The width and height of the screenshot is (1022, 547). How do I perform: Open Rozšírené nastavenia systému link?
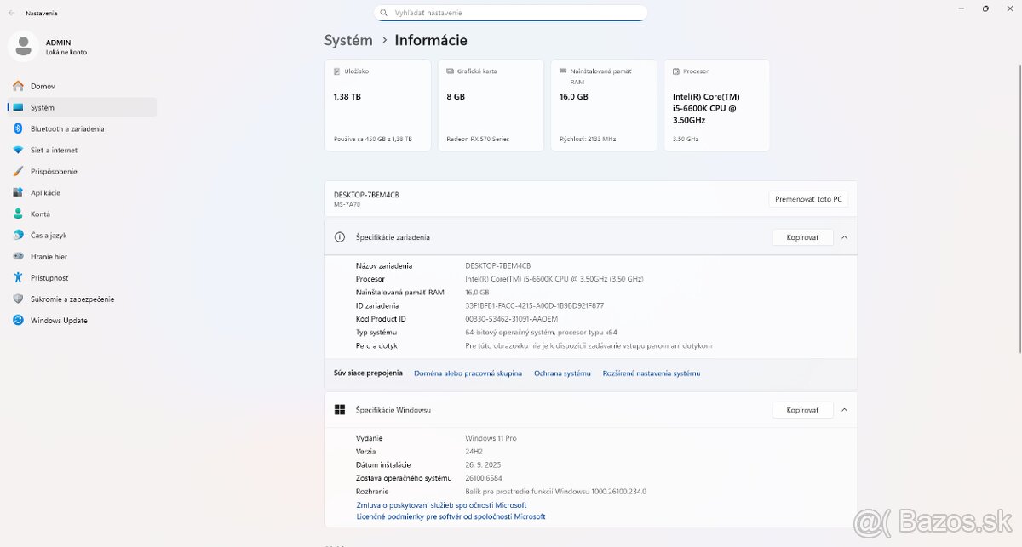click(652, 373)
